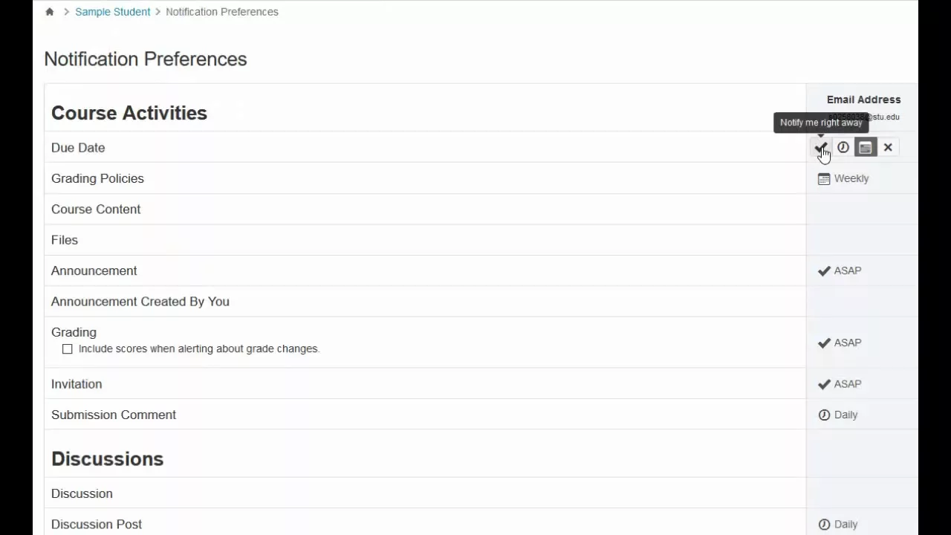Click the empty Files email cell

click(x=862, y=240)
